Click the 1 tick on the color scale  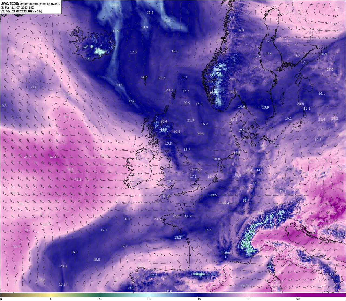tap(51, 299)
